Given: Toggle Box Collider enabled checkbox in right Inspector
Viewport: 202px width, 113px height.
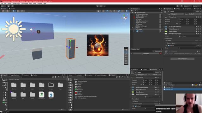Looking at the screenshot, I should pyautogui.click(x=168, y=31).
